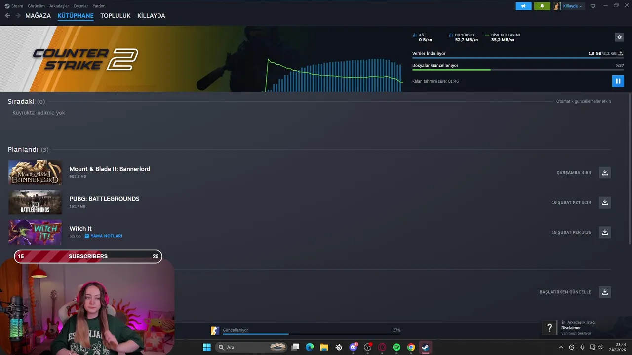Open the Yardım menu

[x=99, y=6]
